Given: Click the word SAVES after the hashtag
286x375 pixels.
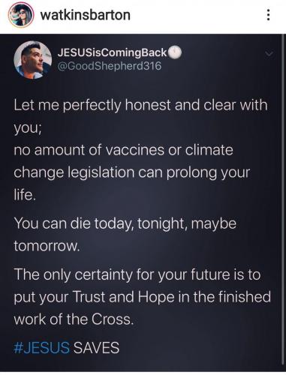Looking at the screenshot, I should (96, 347).
